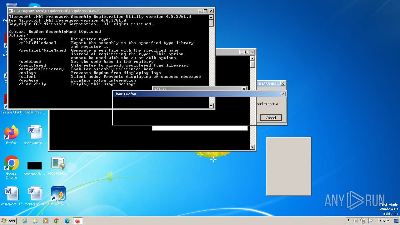Maximize the second console window

click(247, 52)
